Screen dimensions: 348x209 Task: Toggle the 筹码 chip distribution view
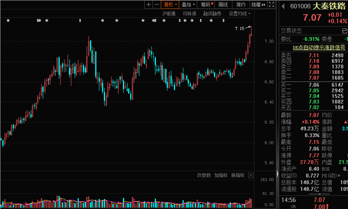tap(206, 5)
